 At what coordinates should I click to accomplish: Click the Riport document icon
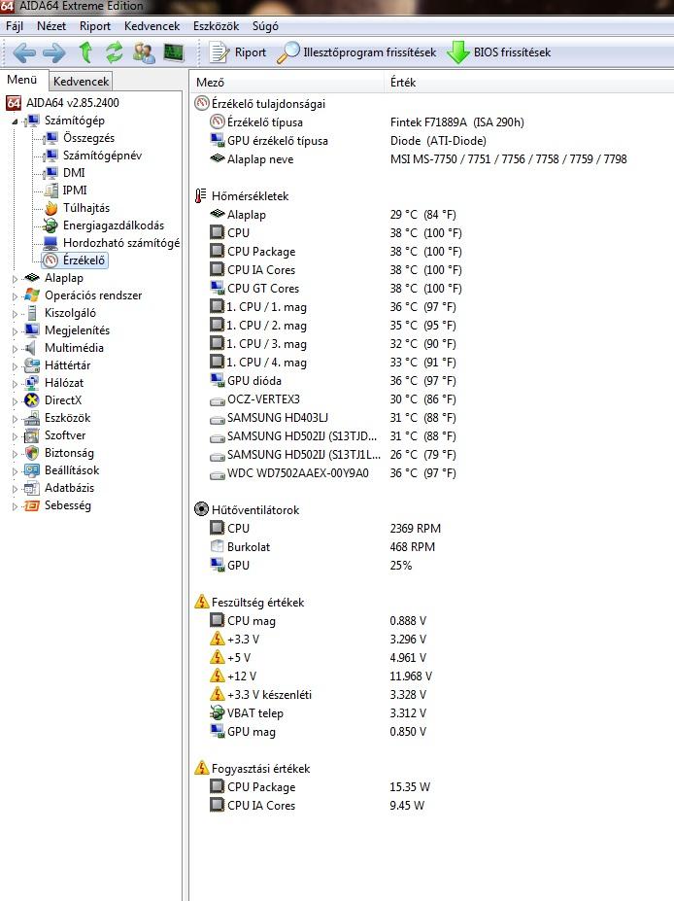click(219, 52)
